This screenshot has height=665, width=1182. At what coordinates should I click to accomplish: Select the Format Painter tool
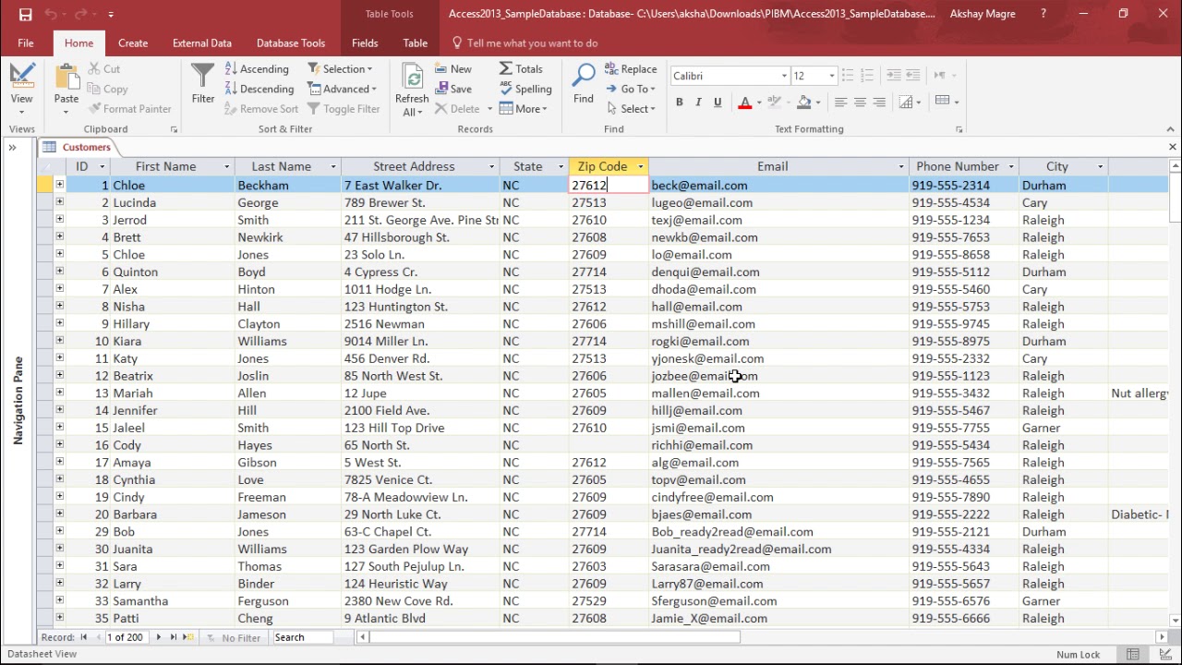click(129, 109)
